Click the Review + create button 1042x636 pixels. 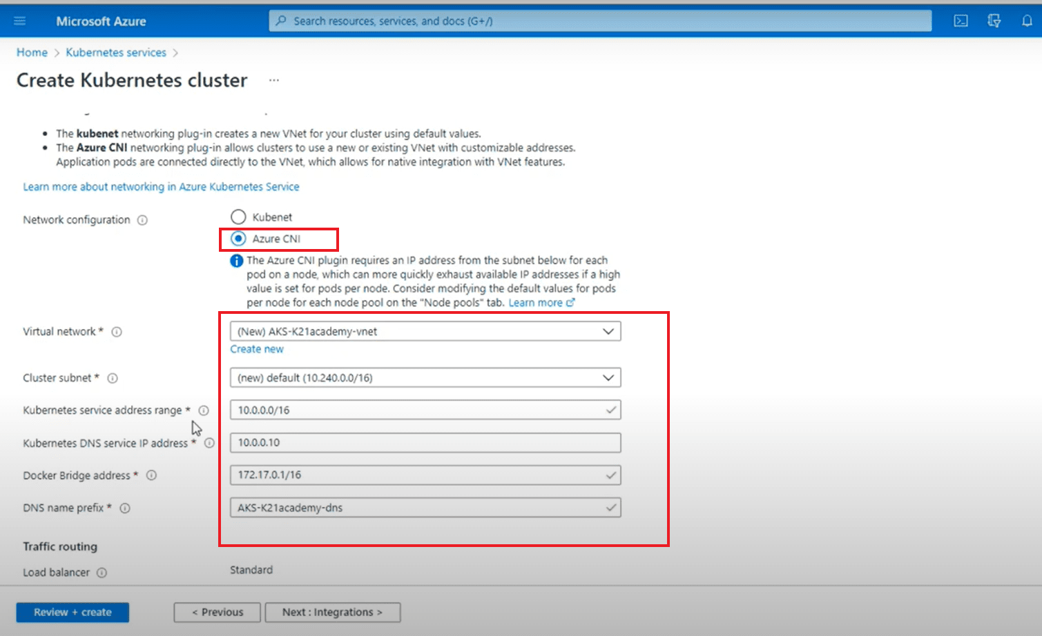click(x=73, y=612)
